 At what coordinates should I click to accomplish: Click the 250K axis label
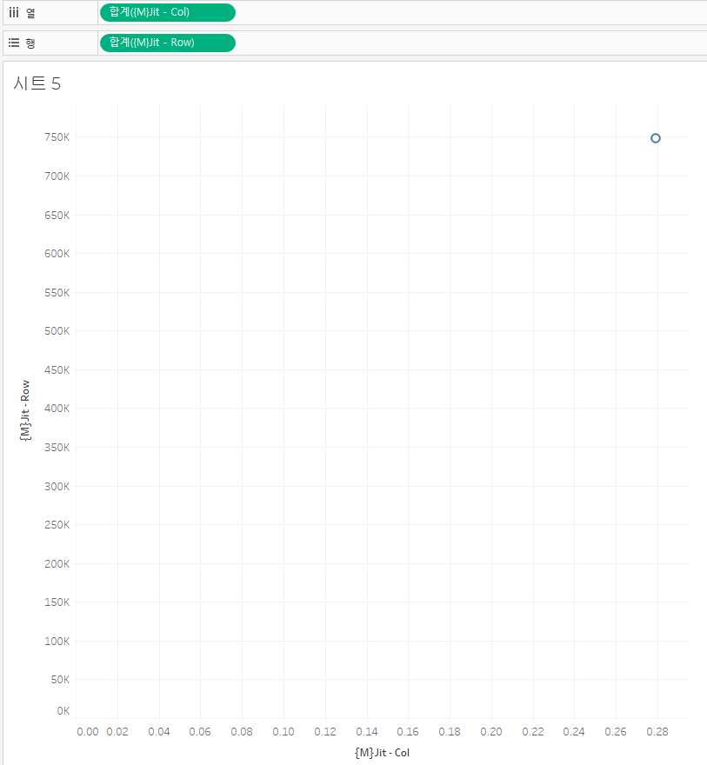(57, 525)
